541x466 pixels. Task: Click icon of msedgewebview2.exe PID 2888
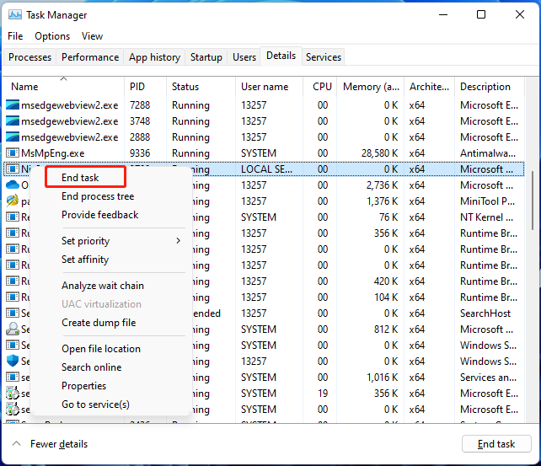13,137
